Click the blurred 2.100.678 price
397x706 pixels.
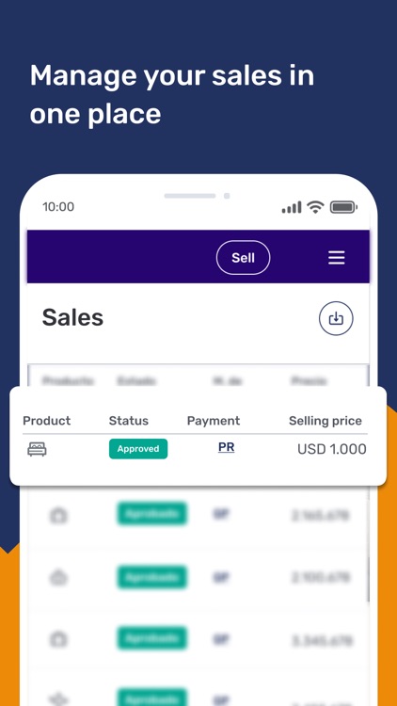tap(322, 577)
